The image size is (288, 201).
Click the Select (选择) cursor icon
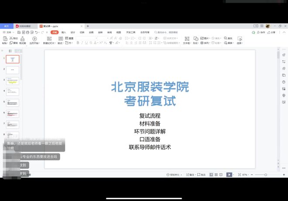240,38
